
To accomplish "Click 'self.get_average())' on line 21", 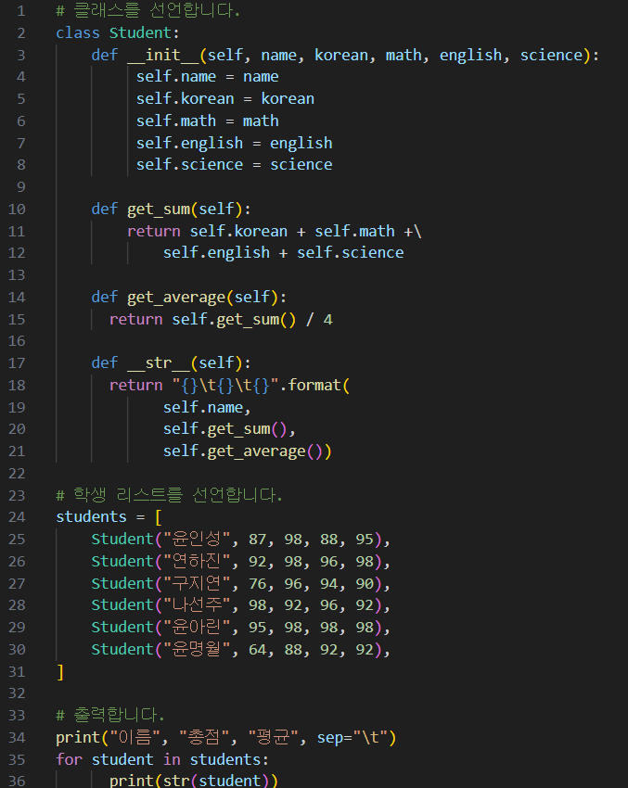I will 248,451.
